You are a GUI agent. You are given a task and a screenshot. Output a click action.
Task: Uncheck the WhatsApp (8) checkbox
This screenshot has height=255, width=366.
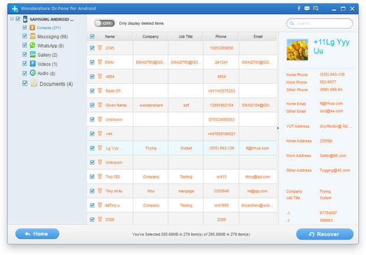pos(25,45)
